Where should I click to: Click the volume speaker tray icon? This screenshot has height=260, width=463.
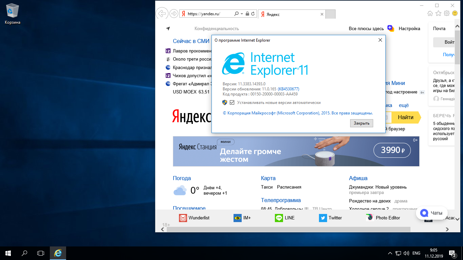tap(406, 253)
